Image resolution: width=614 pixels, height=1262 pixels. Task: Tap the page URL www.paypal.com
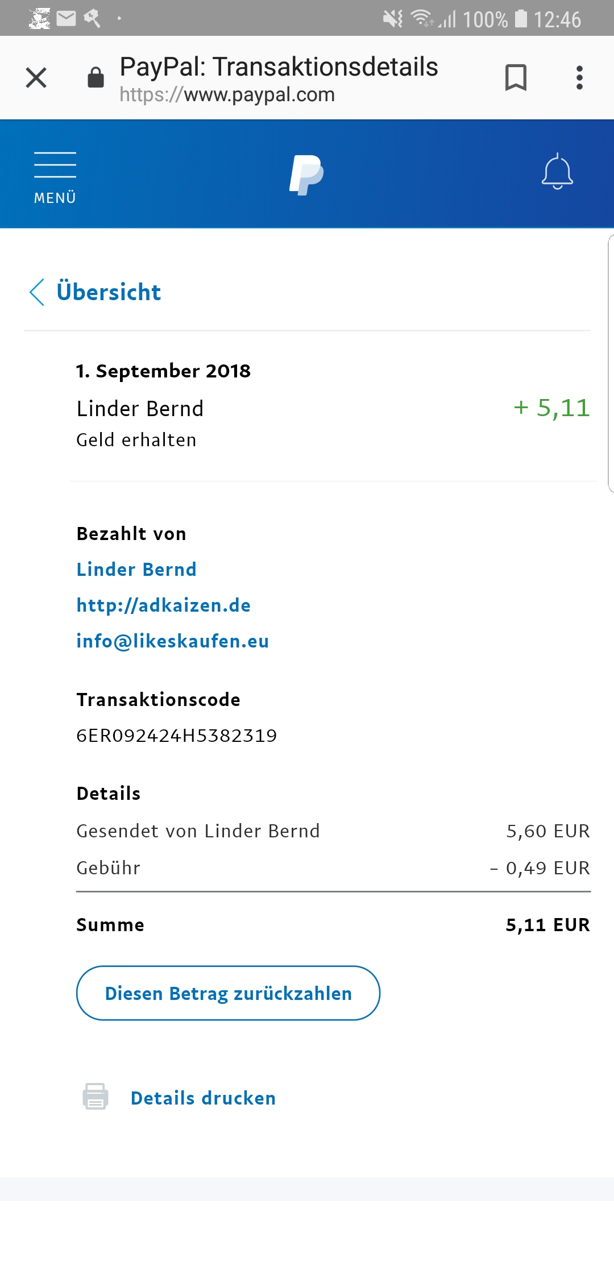coord(227,94)
